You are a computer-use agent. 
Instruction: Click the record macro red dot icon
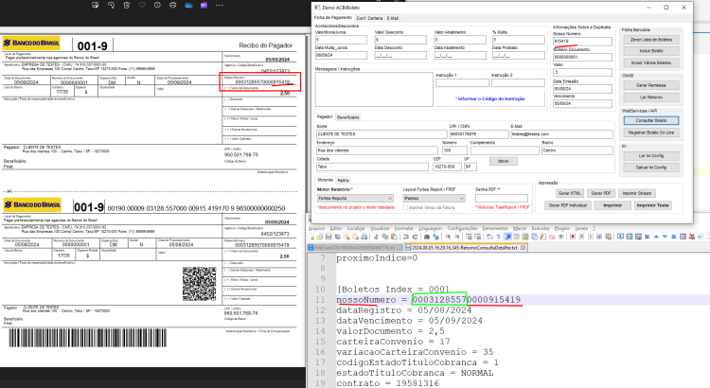tap(573, 237)
